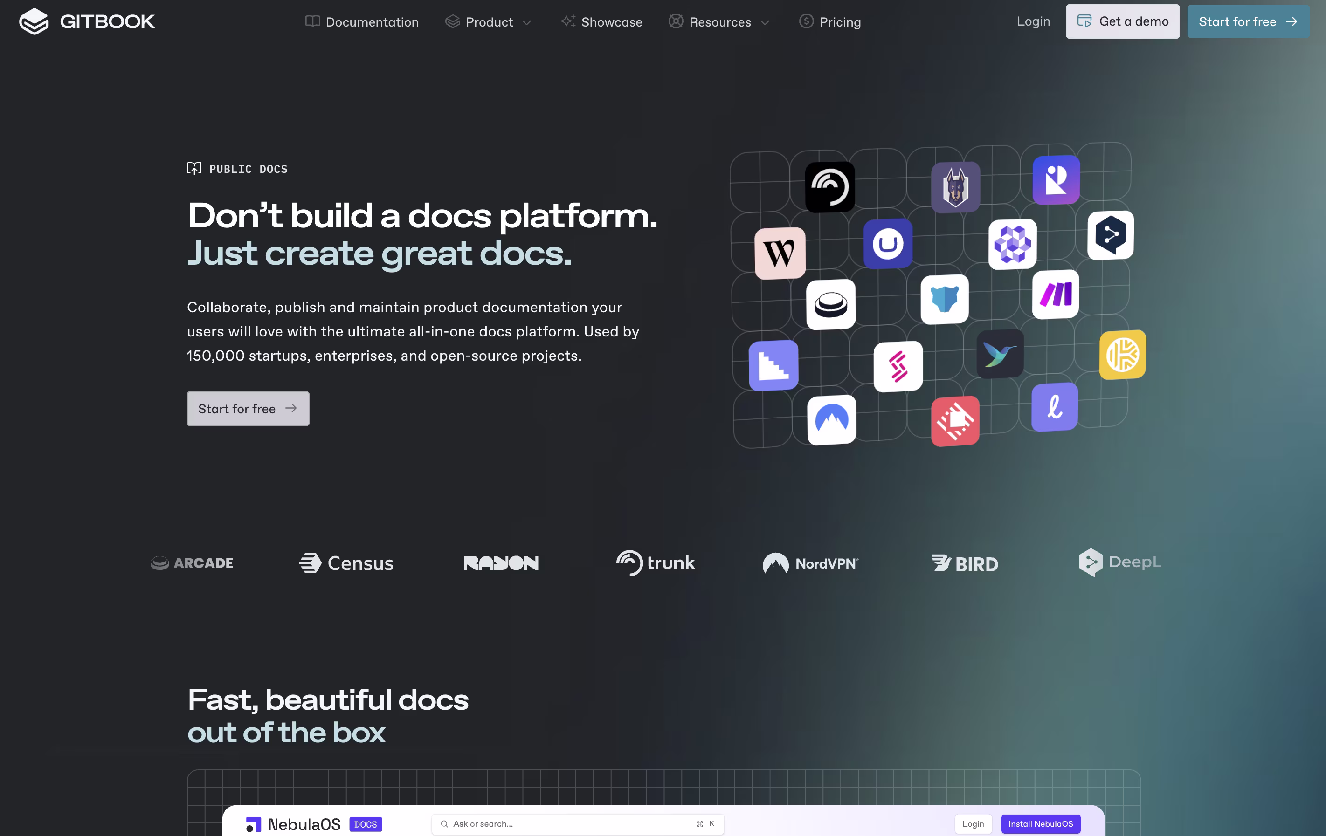Select Documentation in the navigation bar
Viewport: 1326px width, 836px height.
tap(362, 22)
